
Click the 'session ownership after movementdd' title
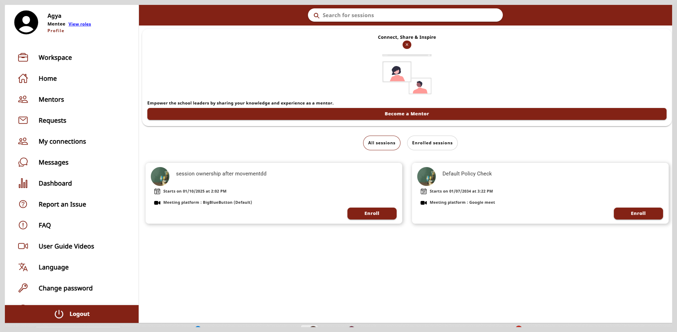[221, 174]
